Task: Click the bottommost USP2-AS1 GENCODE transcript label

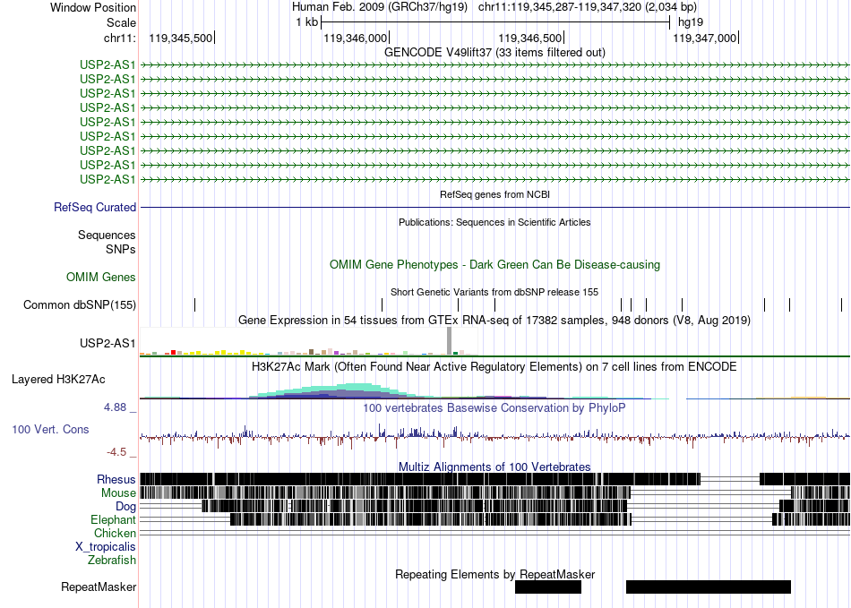Action: (x=107, y=179)
